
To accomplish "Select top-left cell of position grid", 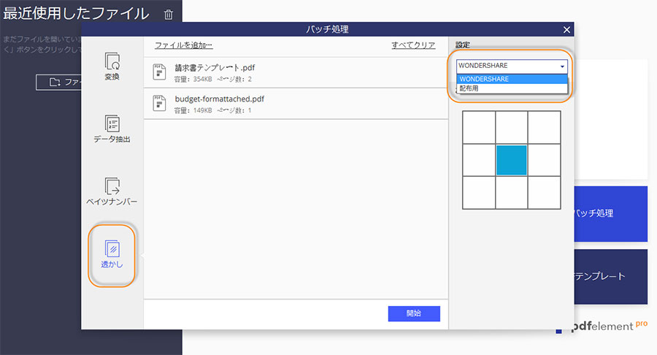I will pos(479,127).
